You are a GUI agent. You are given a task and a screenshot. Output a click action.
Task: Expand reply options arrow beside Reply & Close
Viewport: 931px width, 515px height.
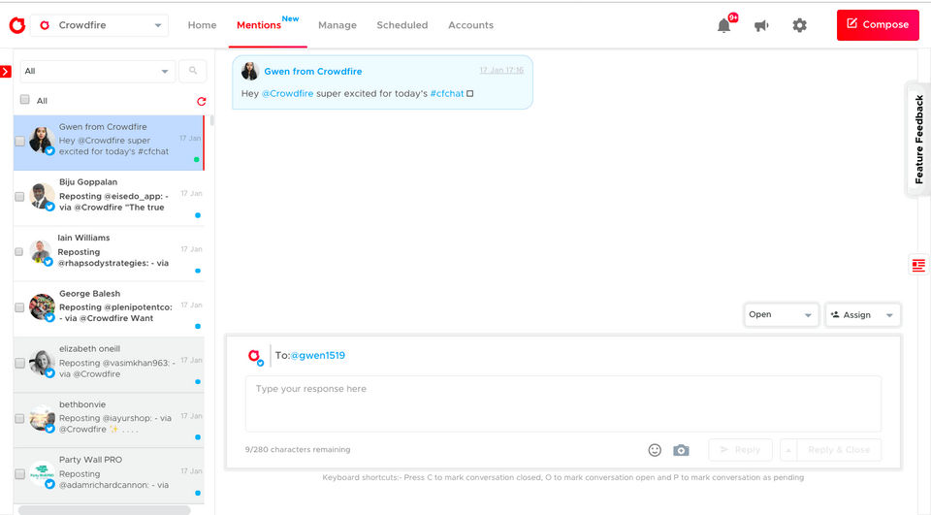(x=788, y=450)
